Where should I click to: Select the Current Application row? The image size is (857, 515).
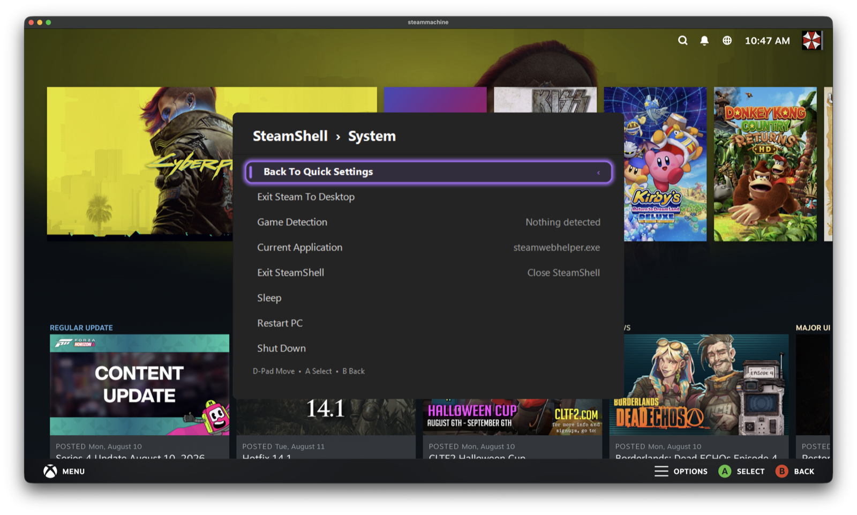[428, 248]
